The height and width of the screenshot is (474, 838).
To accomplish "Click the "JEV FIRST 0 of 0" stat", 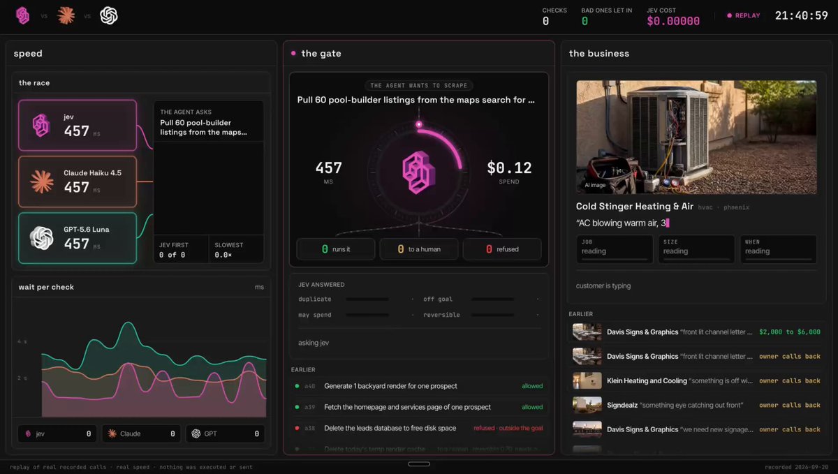I will coord(181,249).
